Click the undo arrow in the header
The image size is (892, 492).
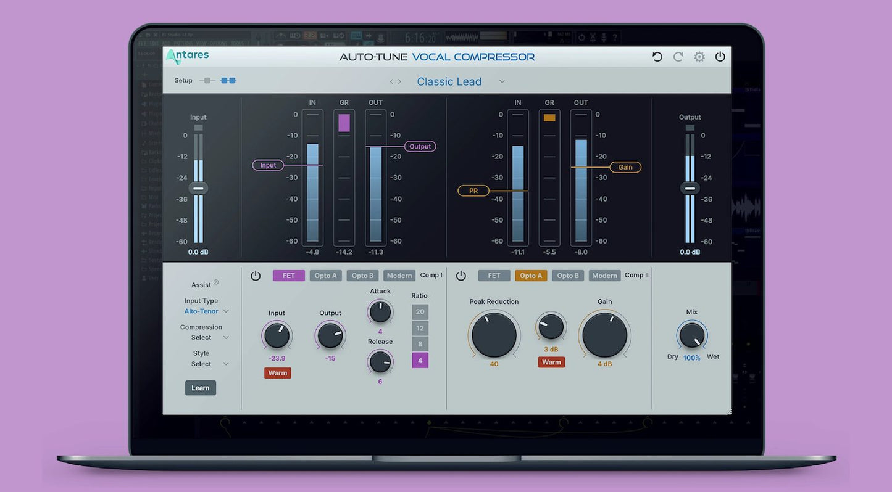pyautogui.click(x=656, y=56)
